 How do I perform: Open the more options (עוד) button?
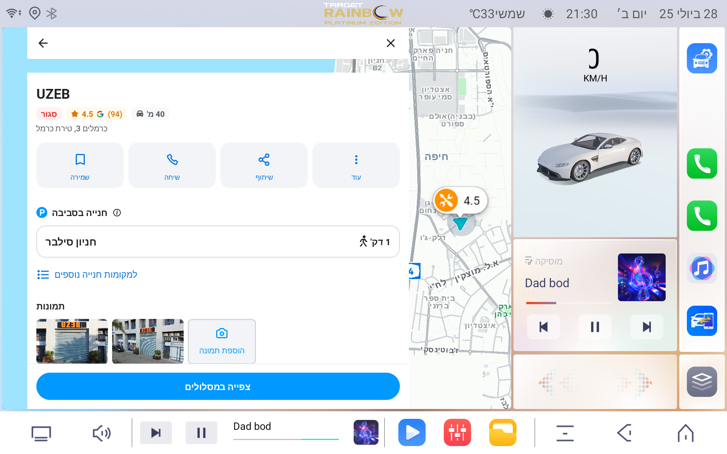(356, 165)
